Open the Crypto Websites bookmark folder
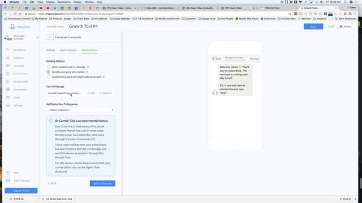 (119, 19)
